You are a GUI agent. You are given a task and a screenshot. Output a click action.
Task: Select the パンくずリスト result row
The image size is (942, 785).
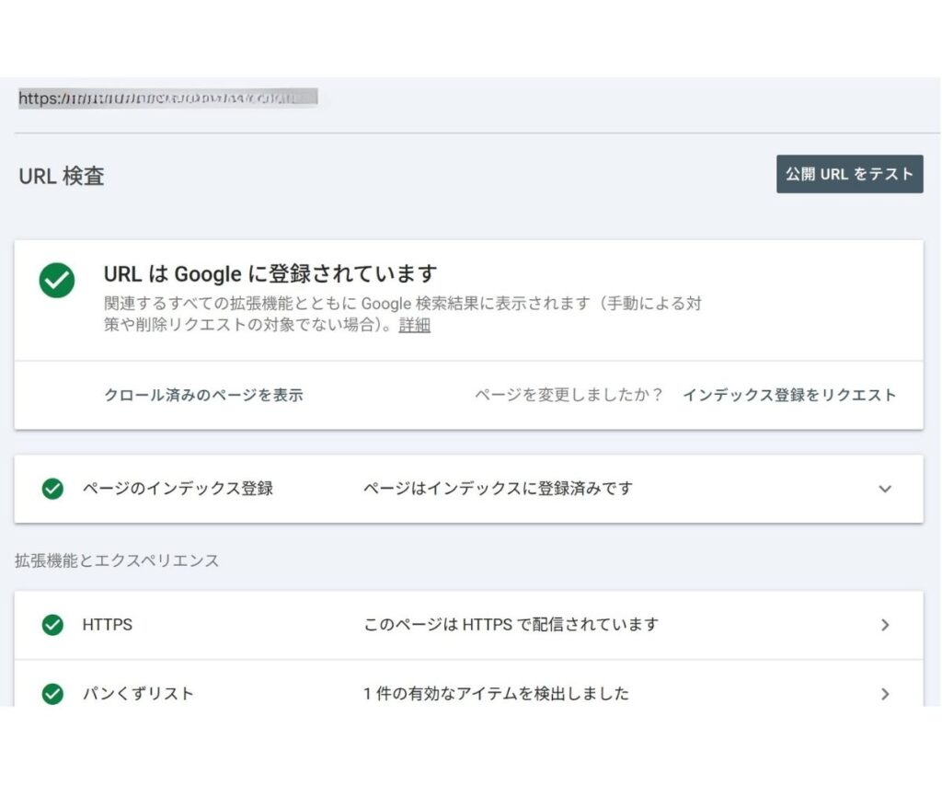[x=460, y=694]
